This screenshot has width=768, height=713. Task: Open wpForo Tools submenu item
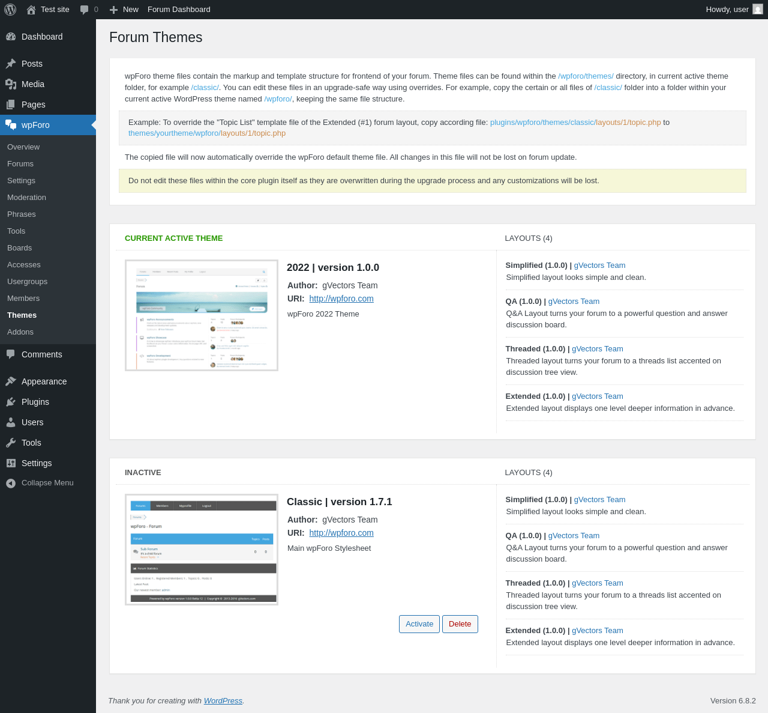coord(16,231)
